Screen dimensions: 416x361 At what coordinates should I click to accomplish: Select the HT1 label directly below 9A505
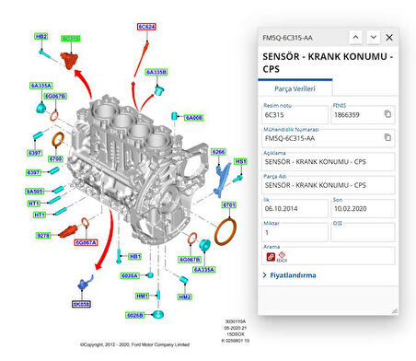(x=34, y=204)
